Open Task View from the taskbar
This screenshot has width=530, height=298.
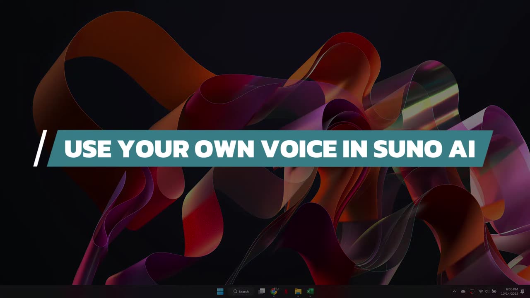(x=262, y=291)
